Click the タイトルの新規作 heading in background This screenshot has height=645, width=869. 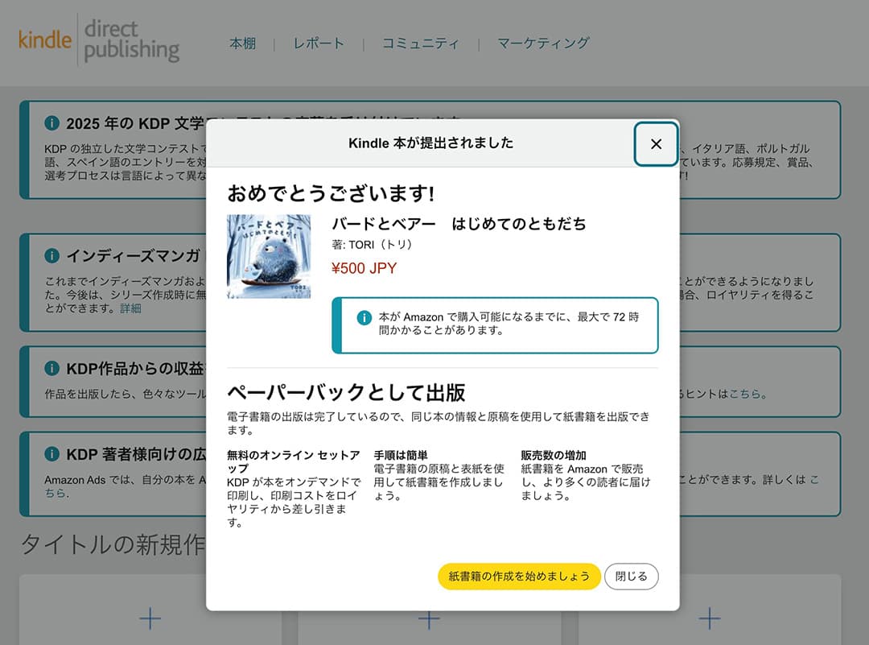113,544
